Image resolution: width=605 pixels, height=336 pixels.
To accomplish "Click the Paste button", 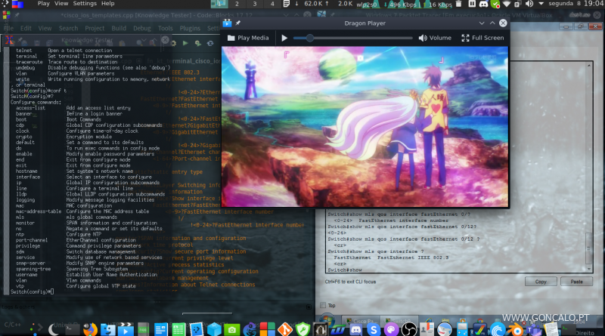I will 576,282.
